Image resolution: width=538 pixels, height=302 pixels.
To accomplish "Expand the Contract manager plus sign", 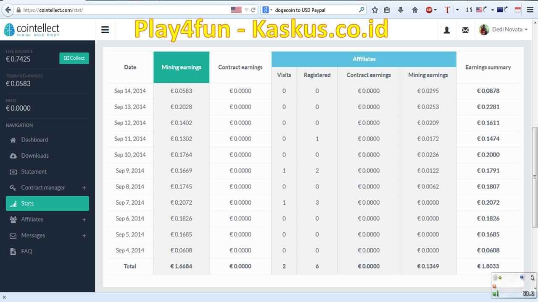I will tap(84, 187).
